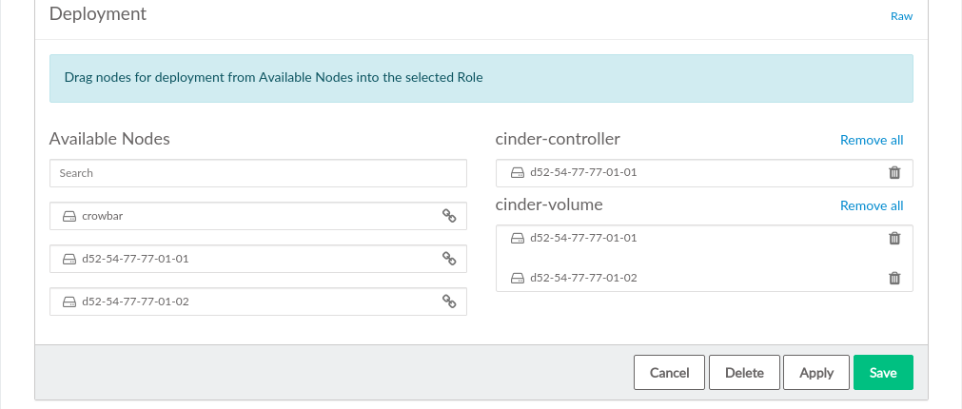962x409 pixels.
Task: Open the Raw deployment view
Action: point(901,16)
